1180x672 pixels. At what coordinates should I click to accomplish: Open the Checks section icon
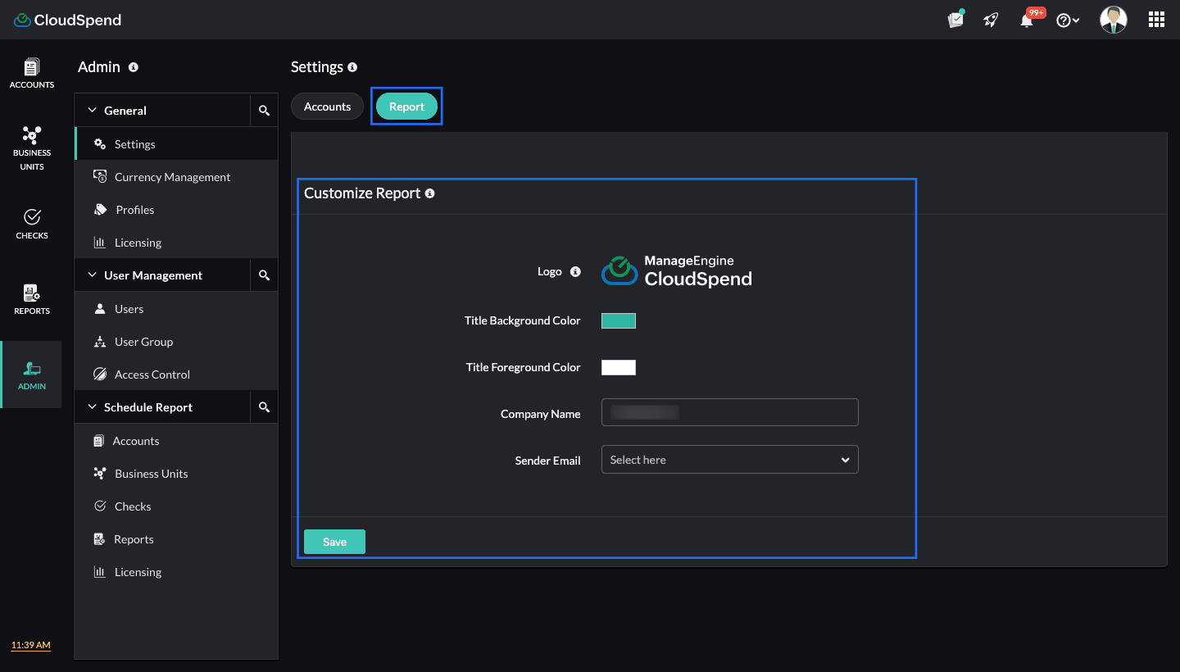(x=31, y=223)
